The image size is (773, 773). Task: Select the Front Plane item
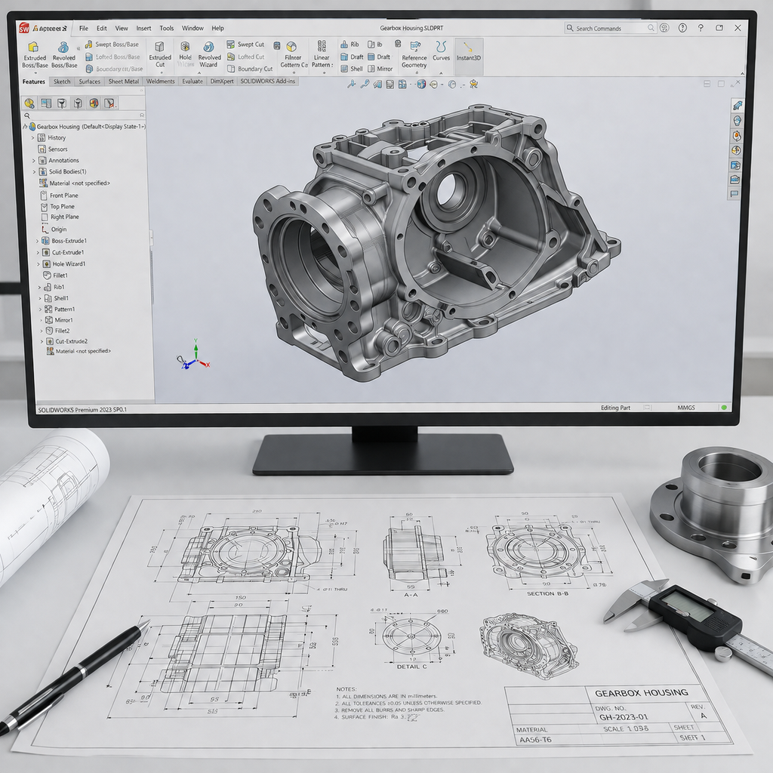(x=59, y=196)
